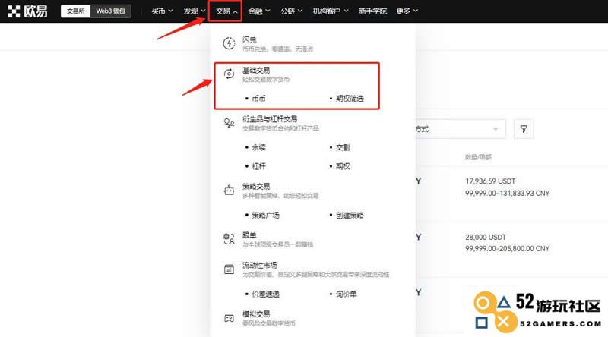Collapse the 交易 menu
This screenshot has width=608, height=337.
point(226,11)
